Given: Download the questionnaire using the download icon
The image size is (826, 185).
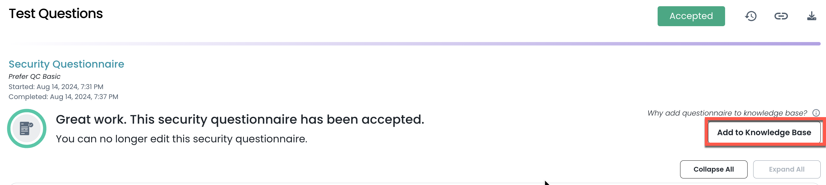Looking at the screenshot, I should 812,16.
